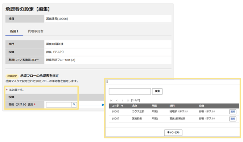The image size is (243, 142).
Task: Click the code 10003 cell
Action: coord(116,112)
